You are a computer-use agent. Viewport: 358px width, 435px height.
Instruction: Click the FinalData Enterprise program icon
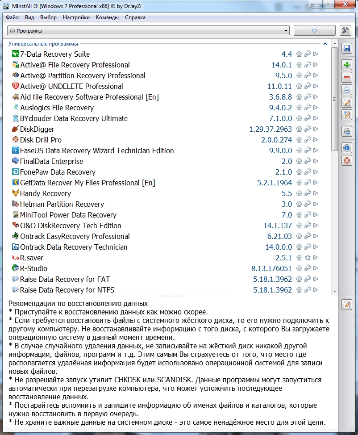click(16, 161)
